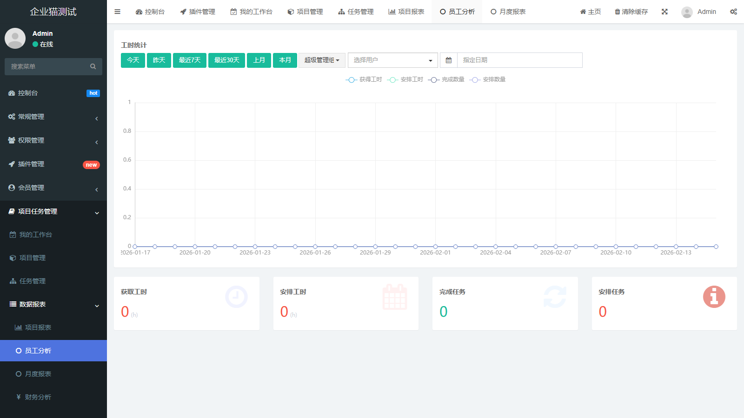
Task: Toggle the 获得工时 legend series
Action: [364, 80]
